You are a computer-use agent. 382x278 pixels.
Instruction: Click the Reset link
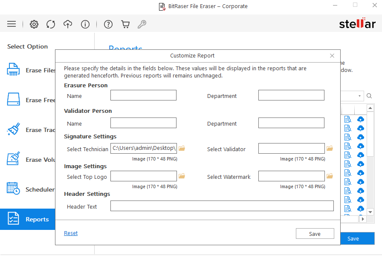[71, 233]
